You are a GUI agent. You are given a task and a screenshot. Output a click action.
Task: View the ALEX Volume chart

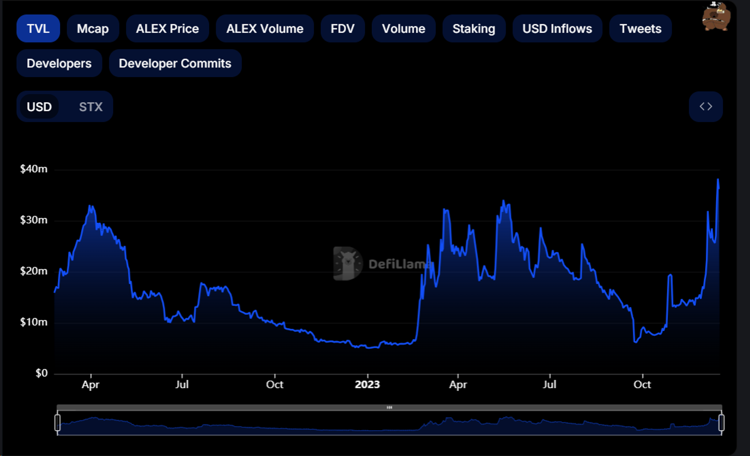tap(265, 28)
